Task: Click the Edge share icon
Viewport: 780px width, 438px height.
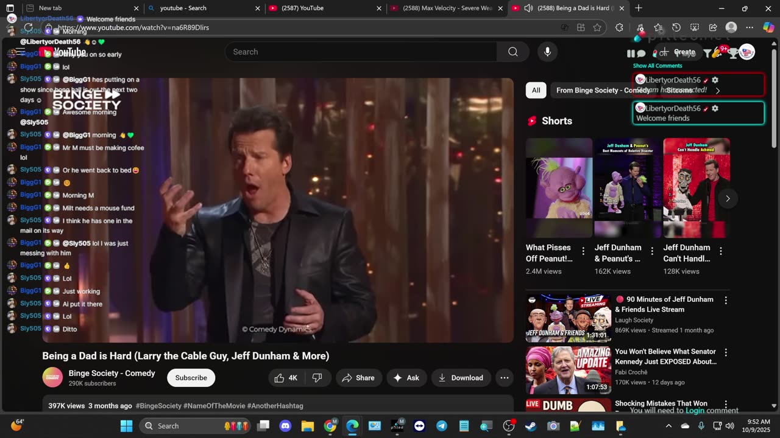Action: 713,27
